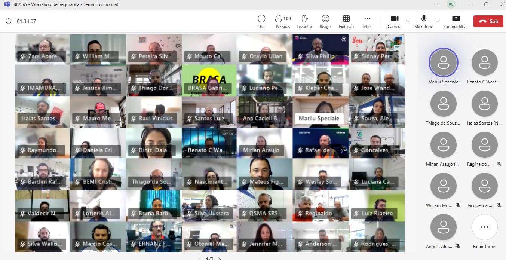Go to next page of video grid
Image resolution: width=506 pixels, height=260 pixels.
[x=220, y=259]
